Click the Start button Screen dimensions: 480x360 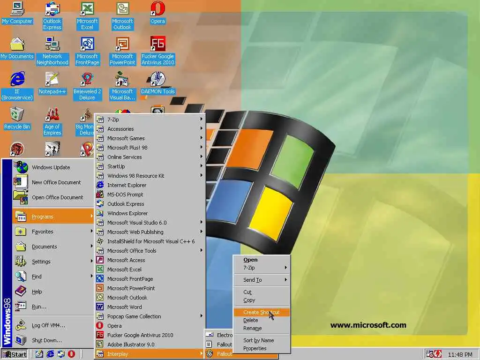(15, 354)
